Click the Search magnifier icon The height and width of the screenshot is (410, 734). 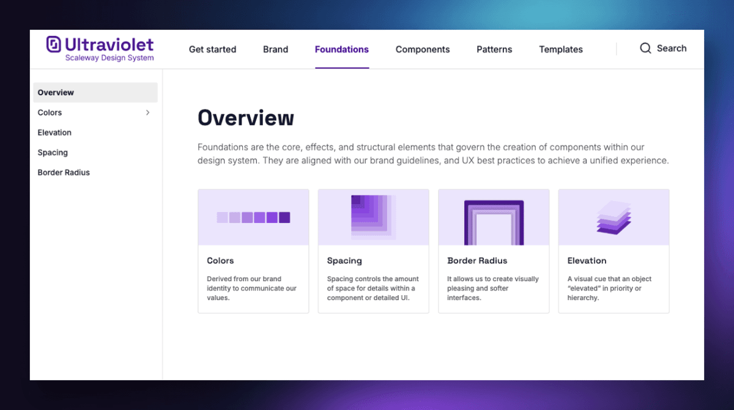(645, 48)
